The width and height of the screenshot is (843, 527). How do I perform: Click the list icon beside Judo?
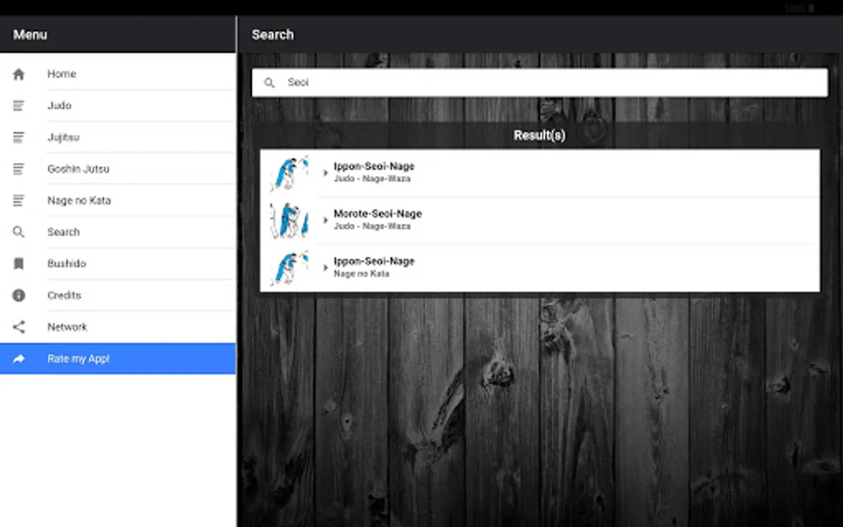pos(19,106)
